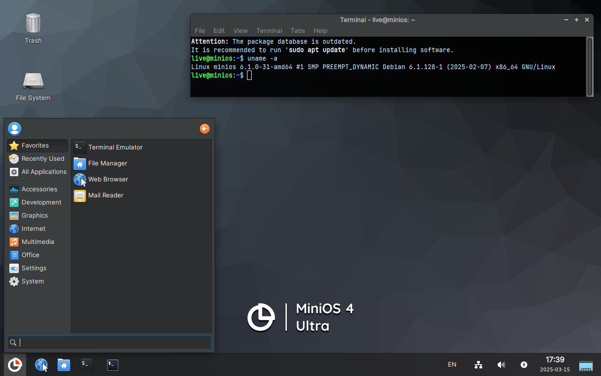601x376 pixels.
Task: Launch Web Browser from favorites
Action: click(141, 180)
